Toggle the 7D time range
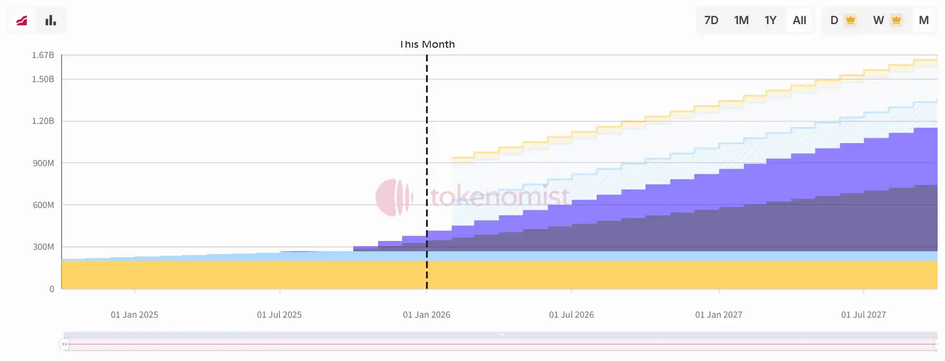The width and height of the screenshot is (945, 361). tap(711, 20)
